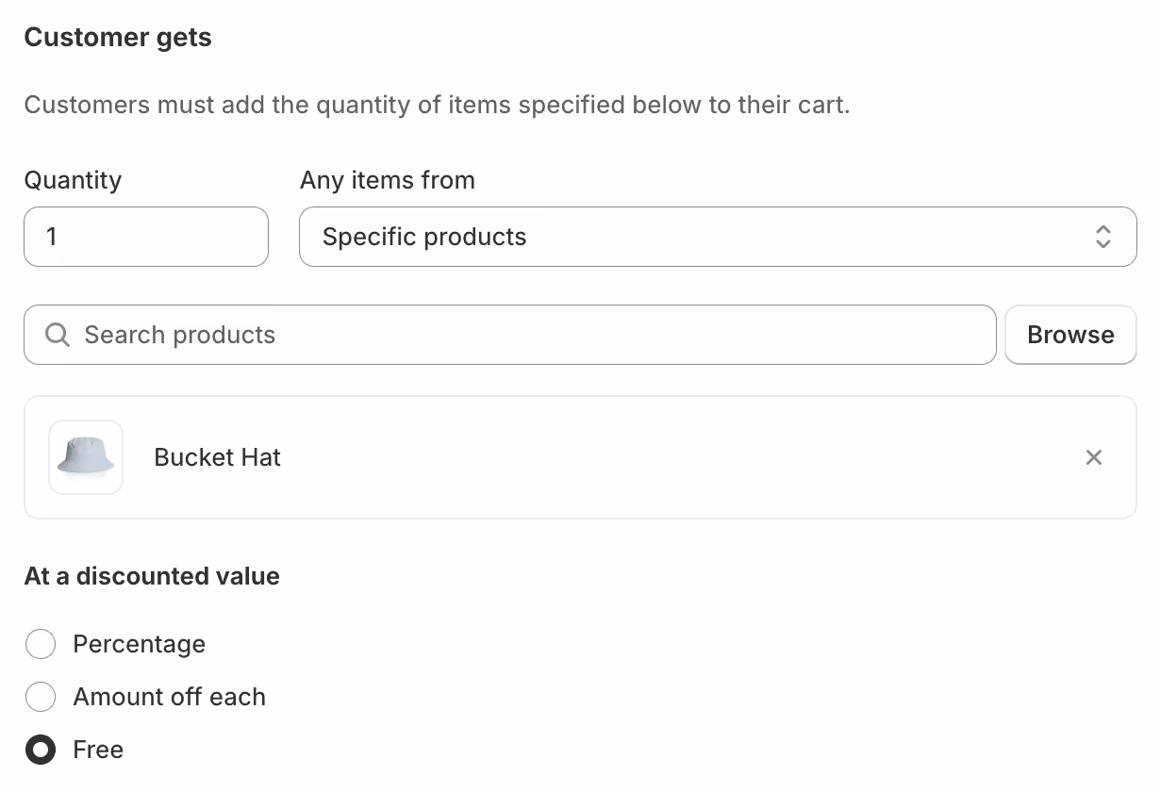Click the Bucket Hat product name
The image size is (1160, 792).
[218, 457]
